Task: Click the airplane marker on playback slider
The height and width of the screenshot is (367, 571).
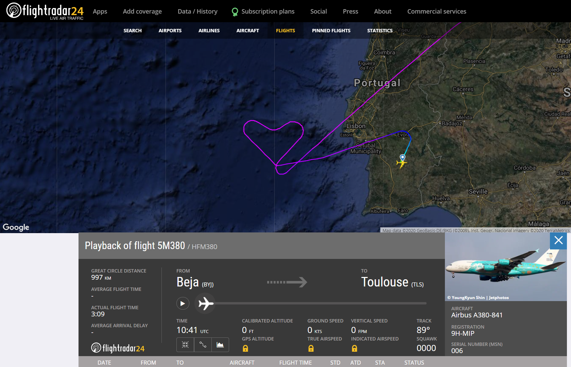Action: click(205, 303)
